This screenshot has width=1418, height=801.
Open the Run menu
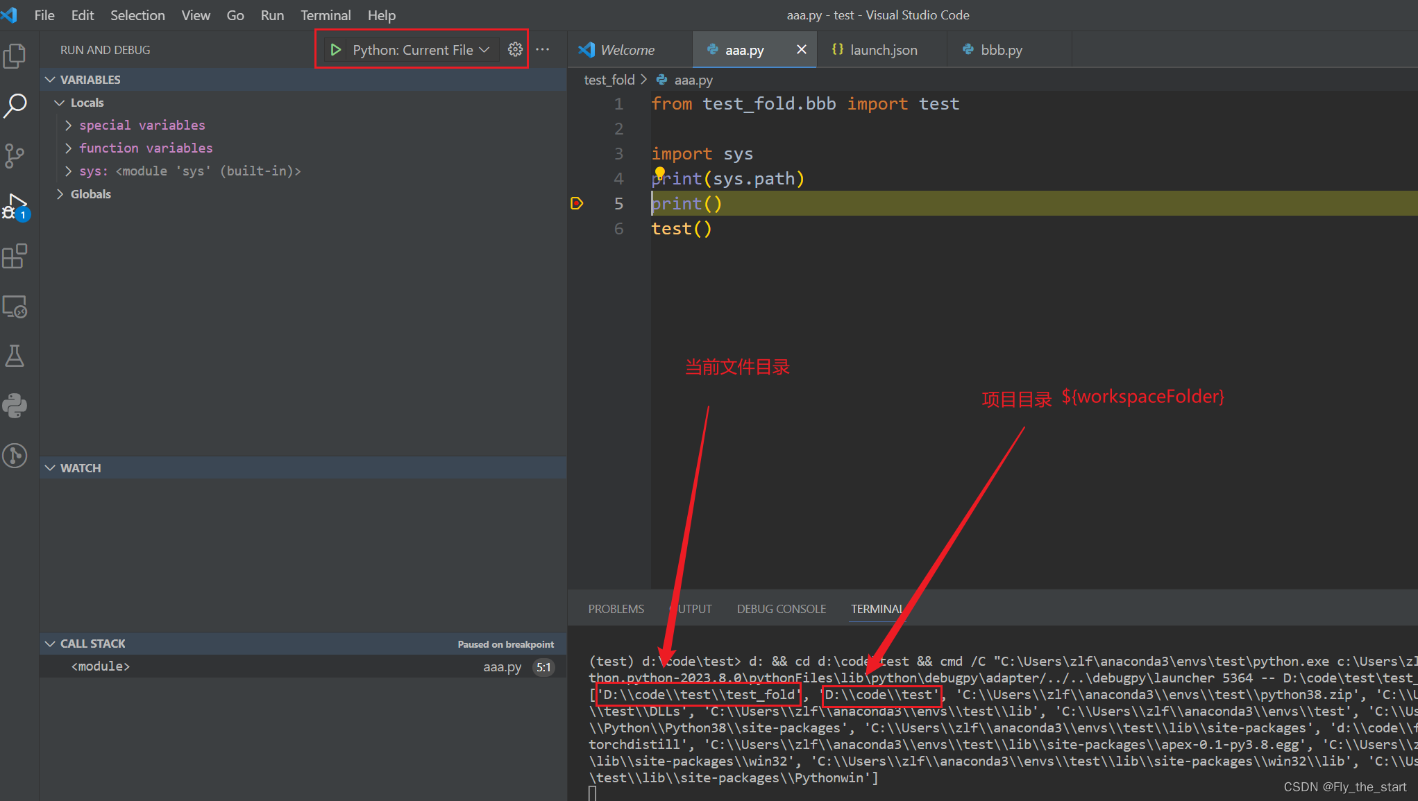point(272,15)
